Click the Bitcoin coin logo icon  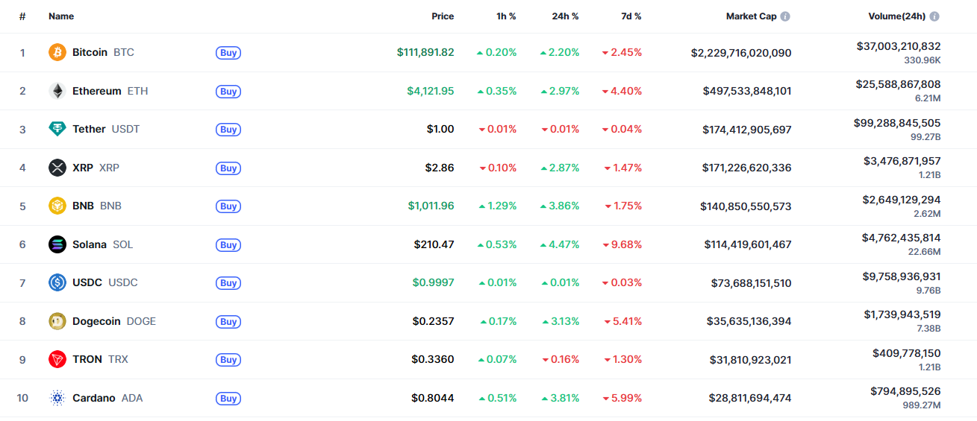57,53
